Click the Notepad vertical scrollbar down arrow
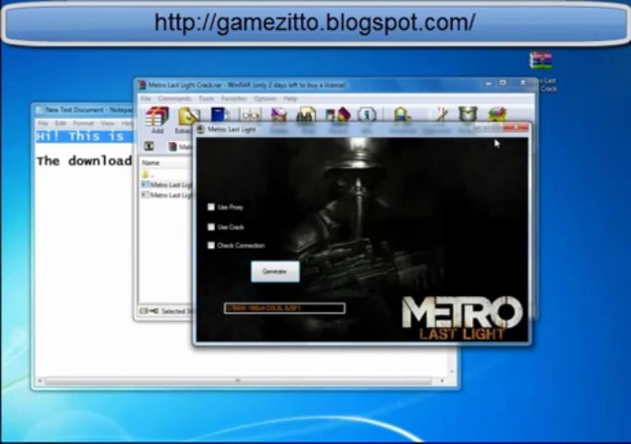This screenshot has height=444, width=631. point(452,371)
